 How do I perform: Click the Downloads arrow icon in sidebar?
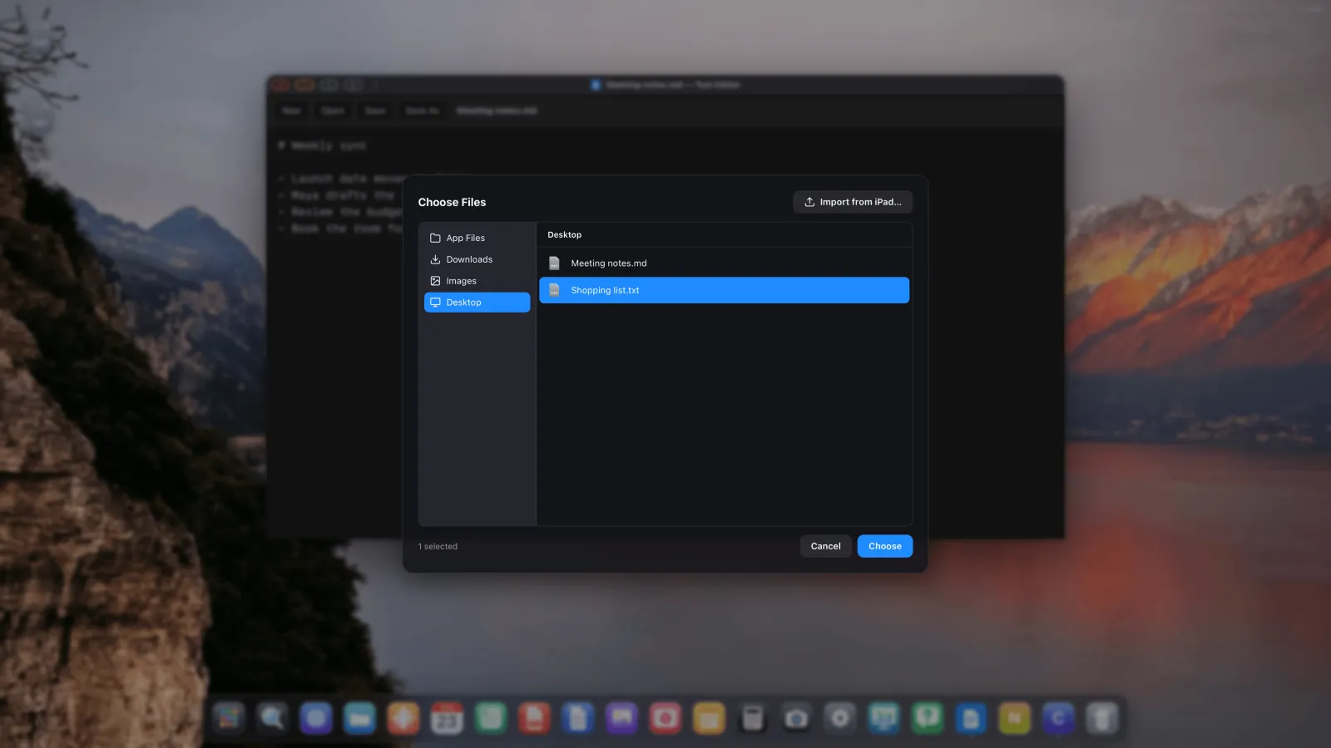(435, 259)
